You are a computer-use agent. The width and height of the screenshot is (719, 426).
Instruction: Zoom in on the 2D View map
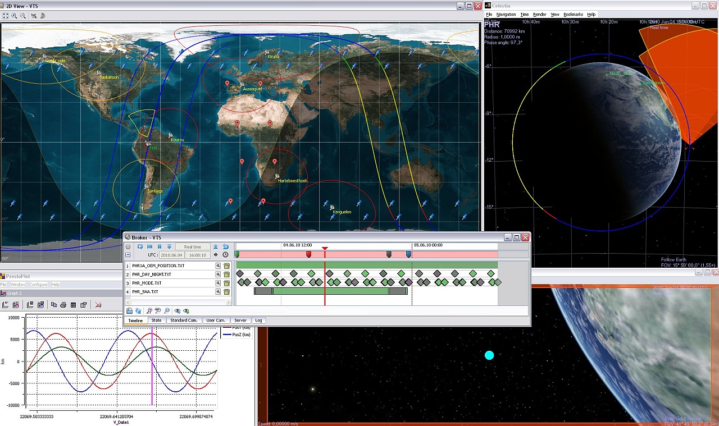pos(14,16)
